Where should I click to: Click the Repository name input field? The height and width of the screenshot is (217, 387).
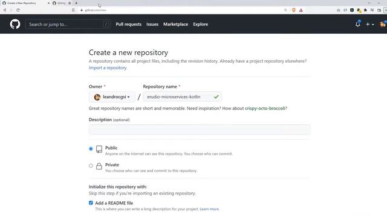(183, 96)
